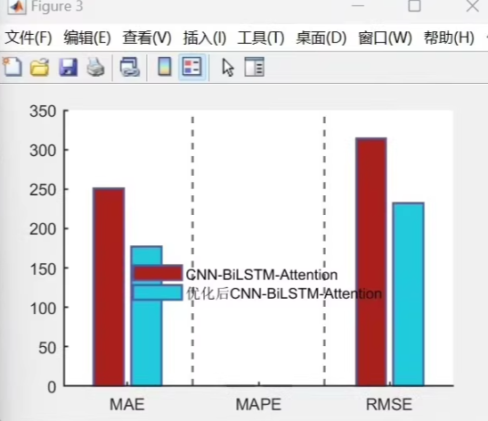Click the Figure 3 window title

[x=57, y=6]
